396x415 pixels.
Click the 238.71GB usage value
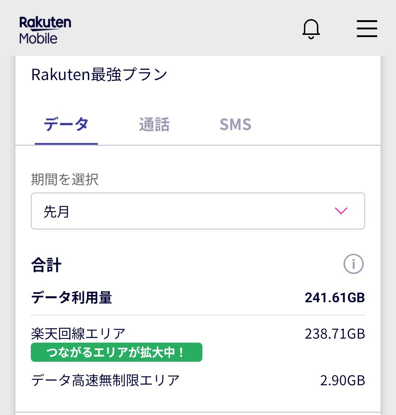(x=334, y=334)
